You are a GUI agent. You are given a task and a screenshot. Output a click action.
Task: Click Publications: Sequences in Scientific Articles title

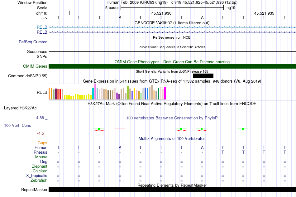click(172, 47)
